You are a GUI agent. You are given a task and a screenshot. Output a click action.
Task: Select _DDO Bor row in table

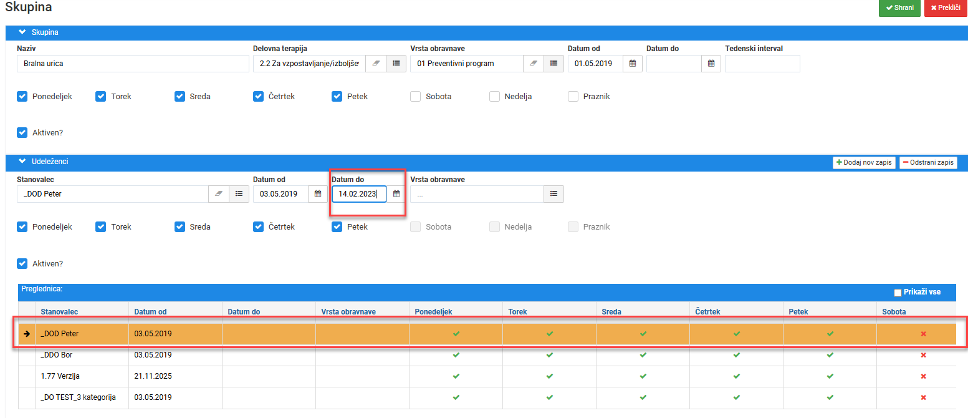pos(487,355)
